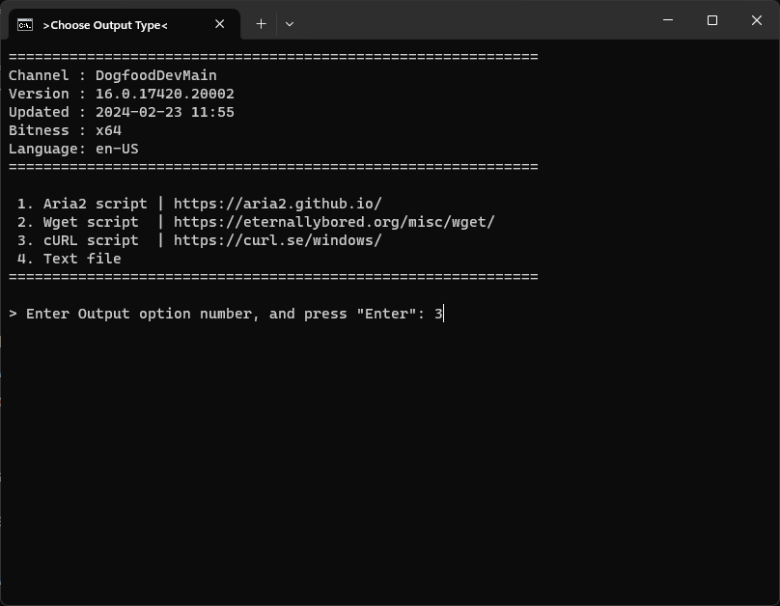The height and width of the screenshot is (606, 780).
Task: Click the Channel DogfoodDevMain value
Action: (156, 75)
